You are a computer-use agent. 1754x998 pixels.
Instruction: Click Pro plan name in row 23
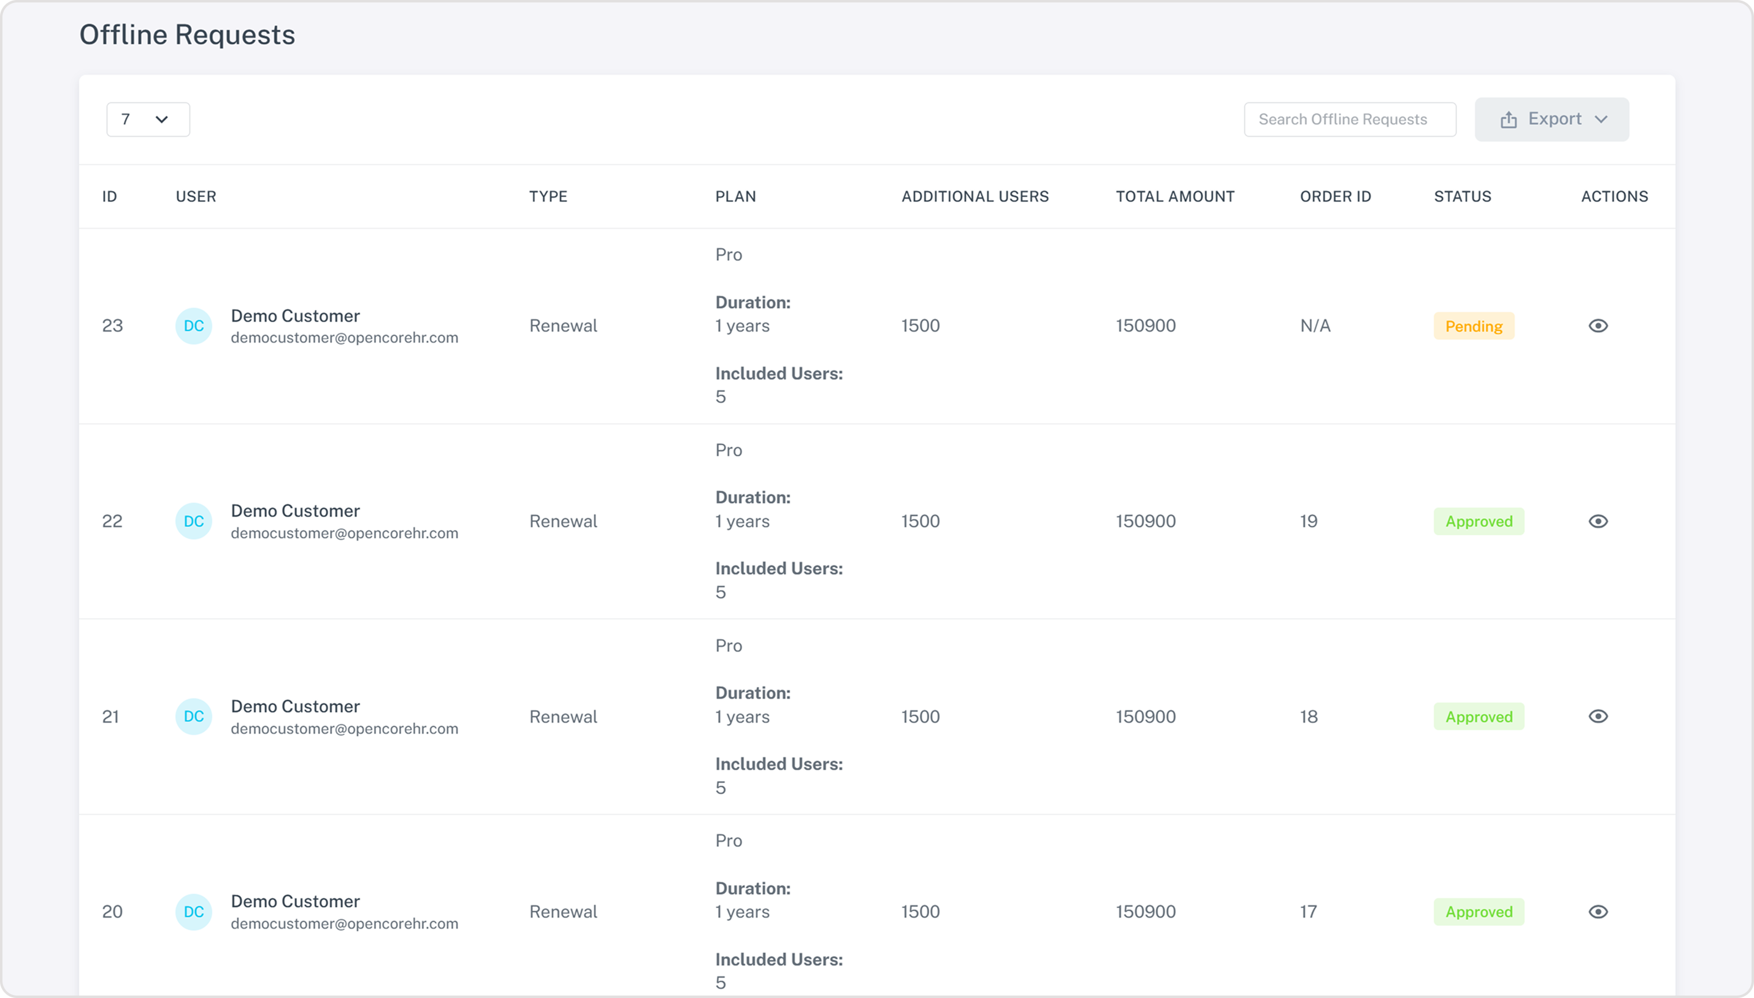(x=728, y=254)
